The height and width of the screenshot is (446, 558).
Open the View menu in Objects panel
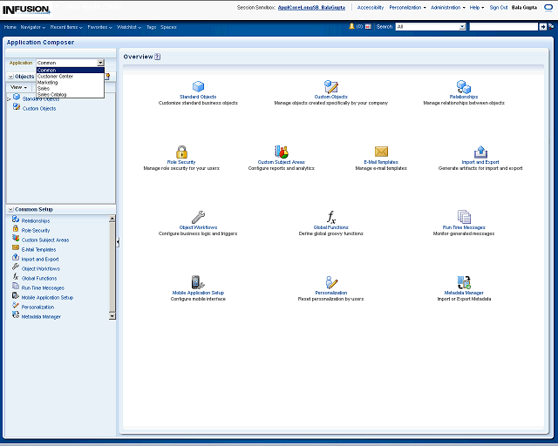18,87
